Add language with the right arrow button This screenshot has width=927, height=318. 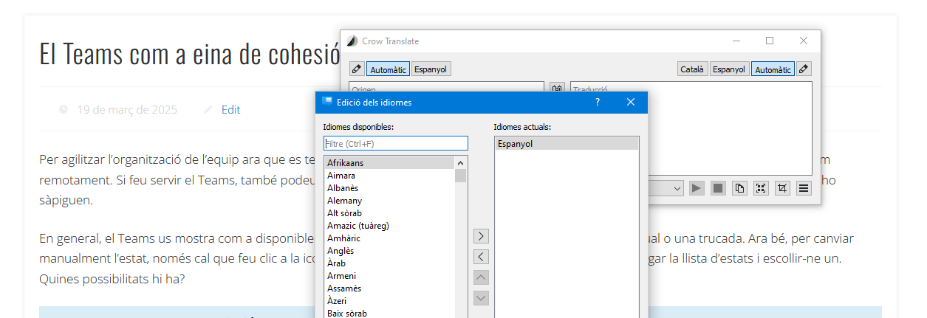point(481,236)
